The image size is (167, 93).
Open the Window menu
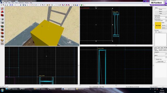[27, 3]
